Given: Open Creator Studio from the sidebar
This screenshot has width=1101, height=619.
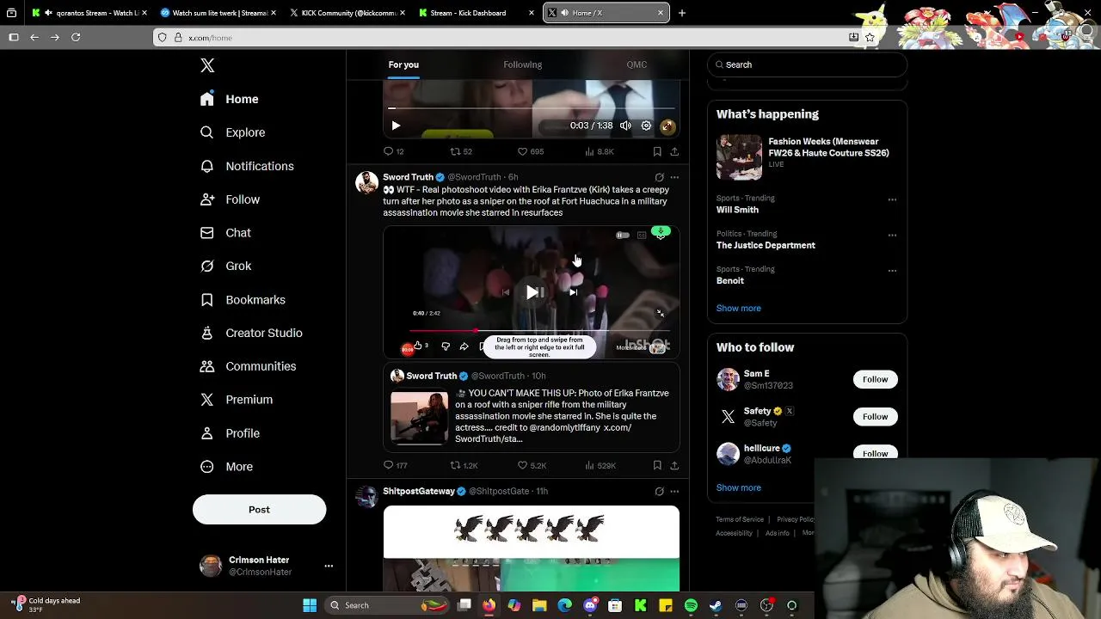Looking at the screenshot, I should (x=251, y=333).
